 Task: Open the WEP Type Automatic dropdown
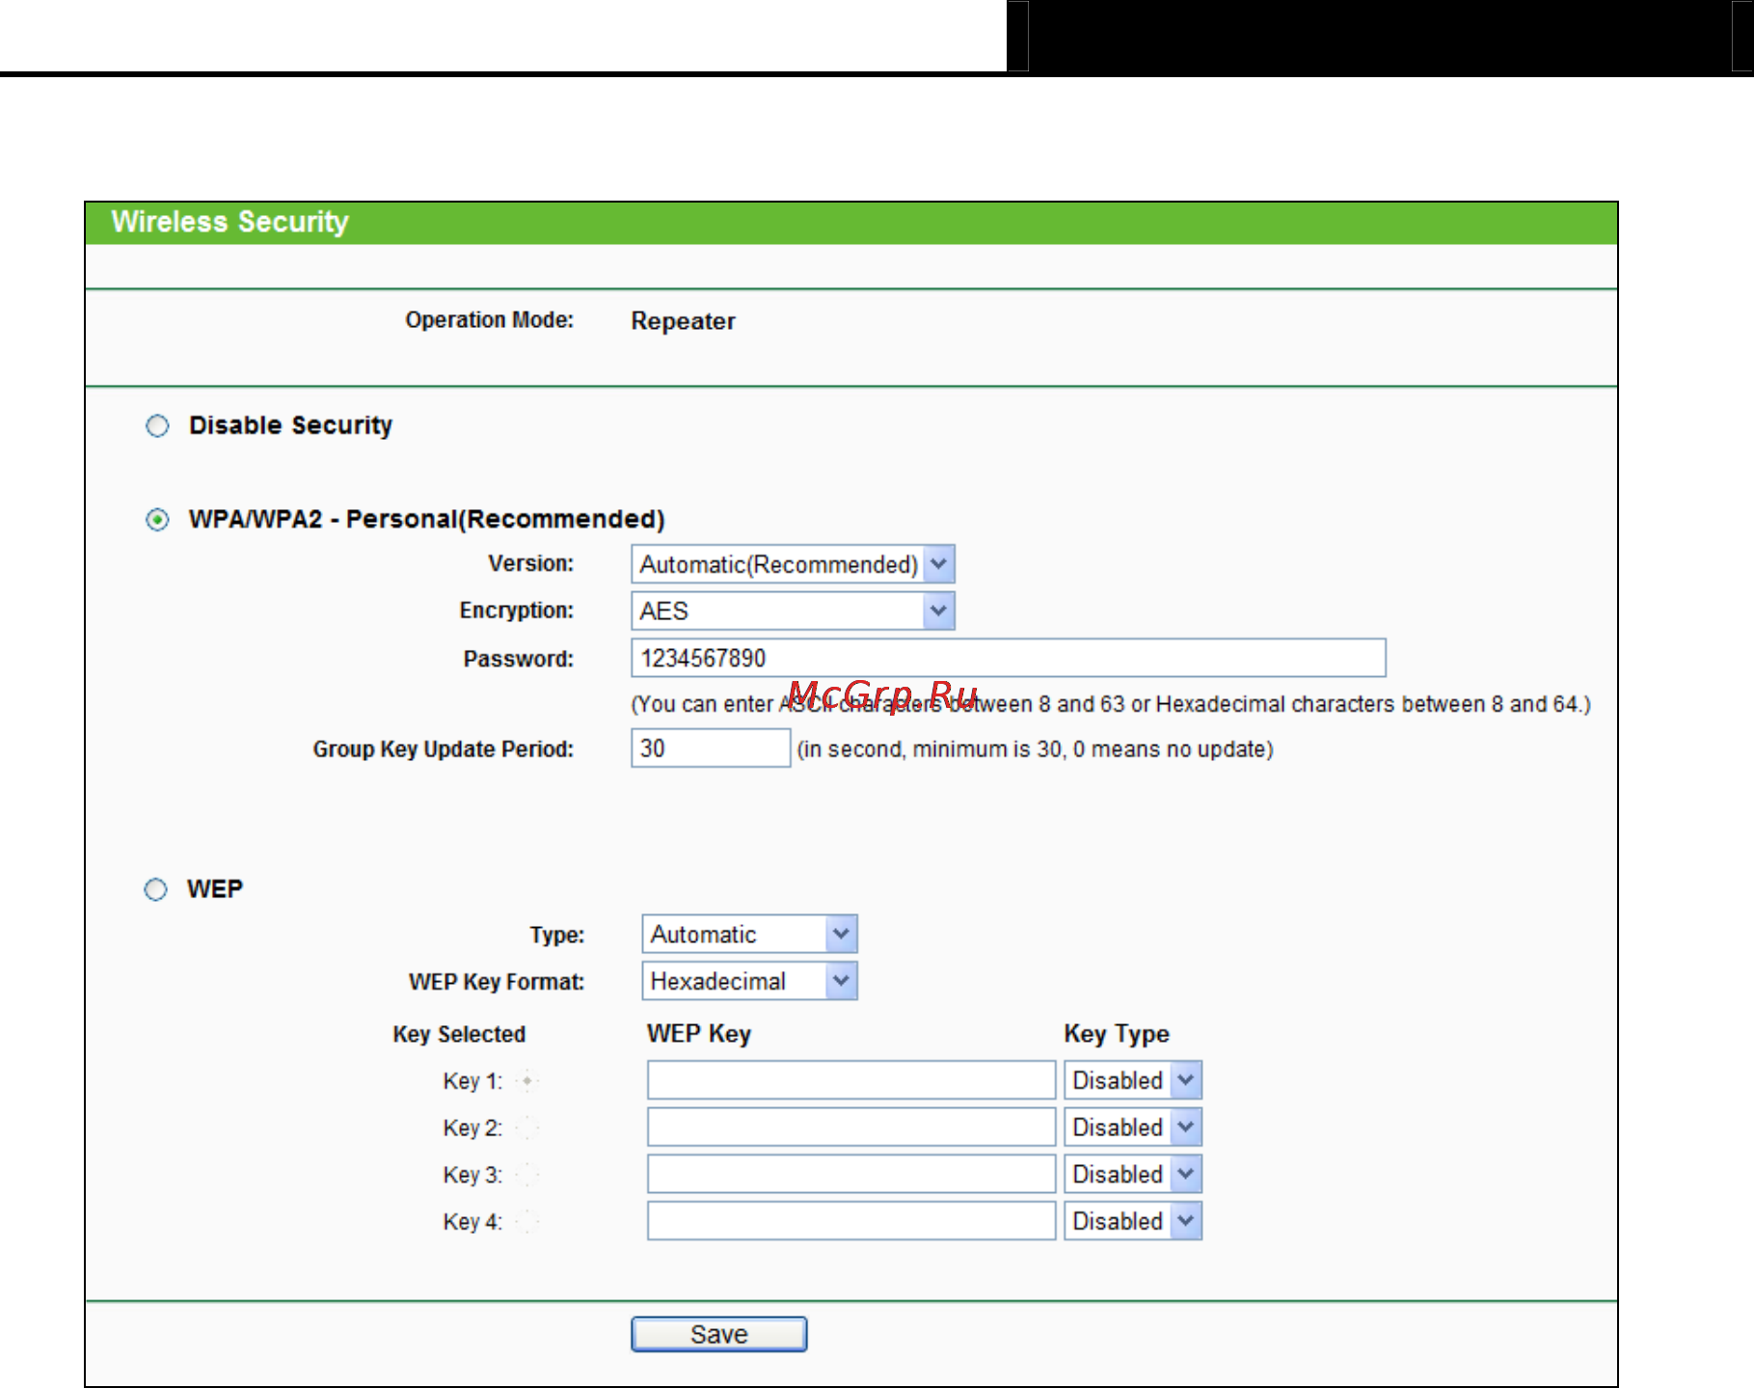(x=749, y=935)
